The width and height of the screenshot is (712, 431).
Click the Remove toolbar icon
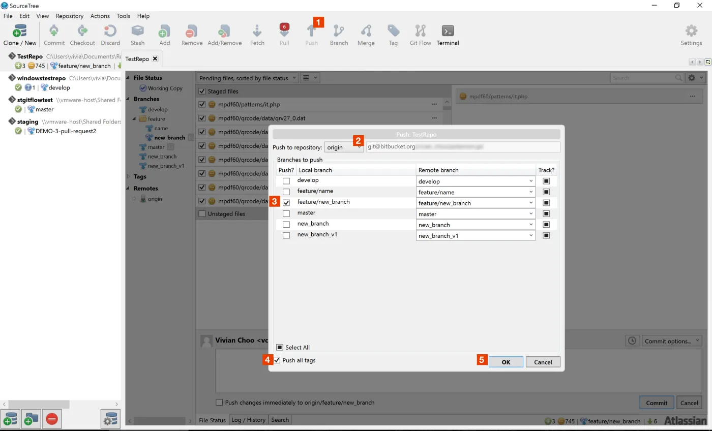click(192, 35)
